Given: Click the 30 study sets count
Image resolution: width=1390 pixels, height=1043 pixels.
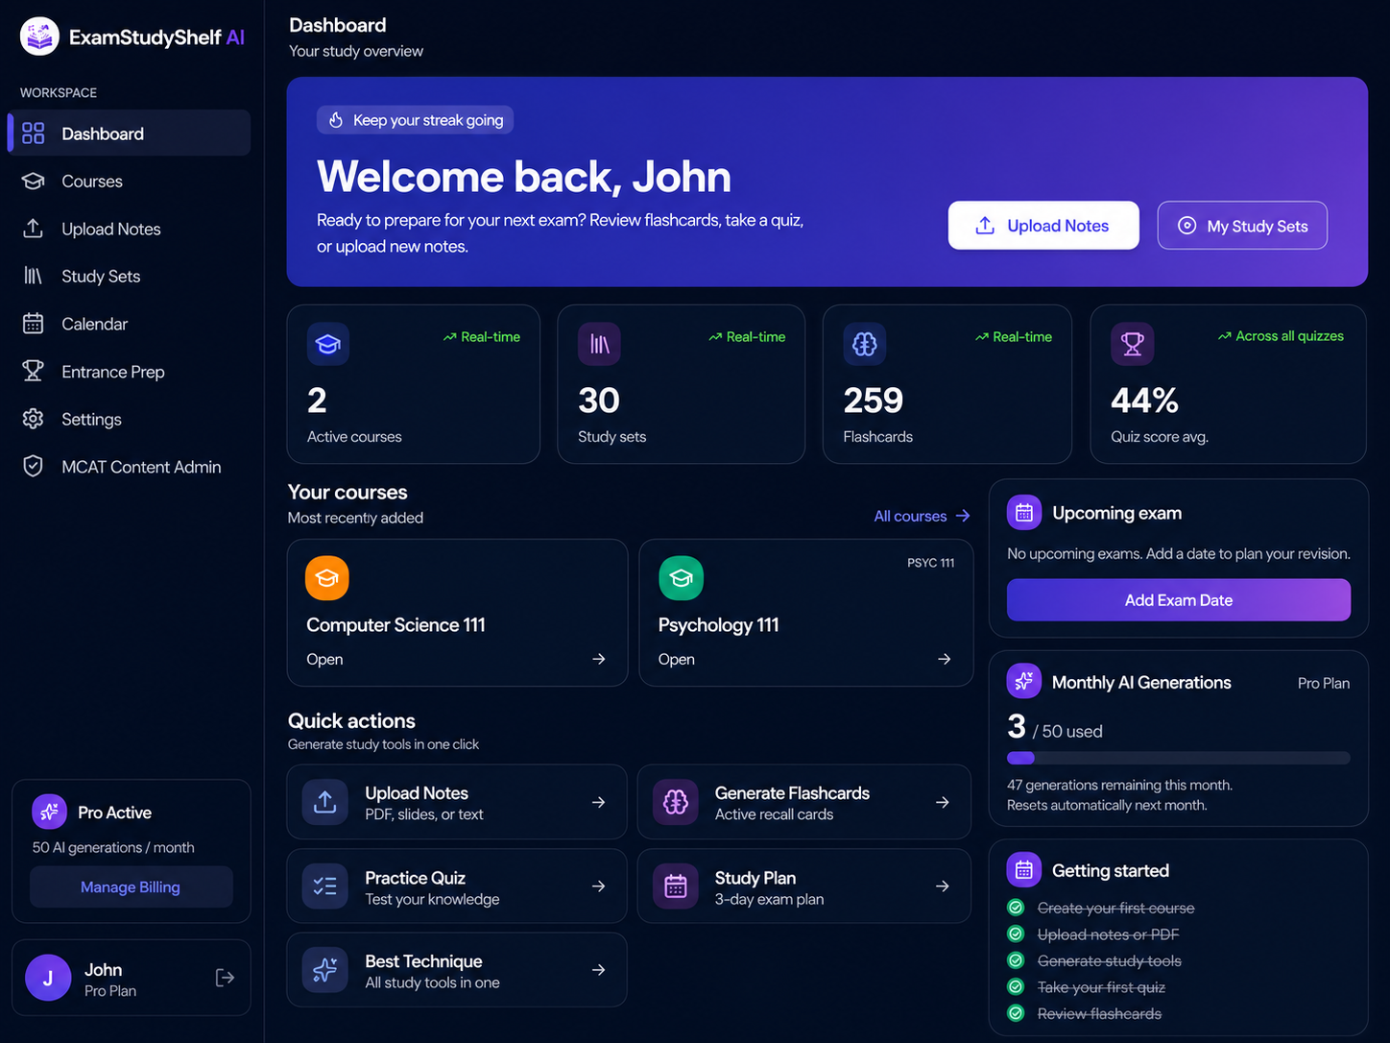Looking at the screenshot, I should 599,400.
